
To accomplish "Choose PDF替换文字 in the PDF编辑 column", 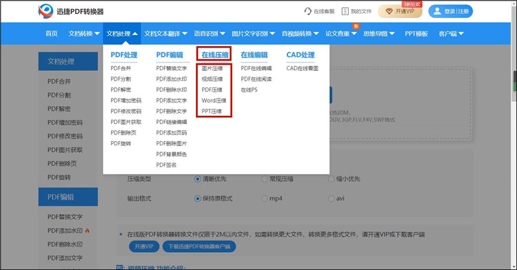I will click(172, 68).
